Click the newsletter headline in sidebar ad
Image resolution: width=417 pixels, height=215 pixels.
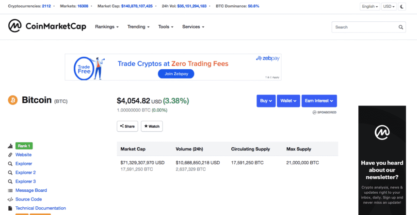click(382, 170)
